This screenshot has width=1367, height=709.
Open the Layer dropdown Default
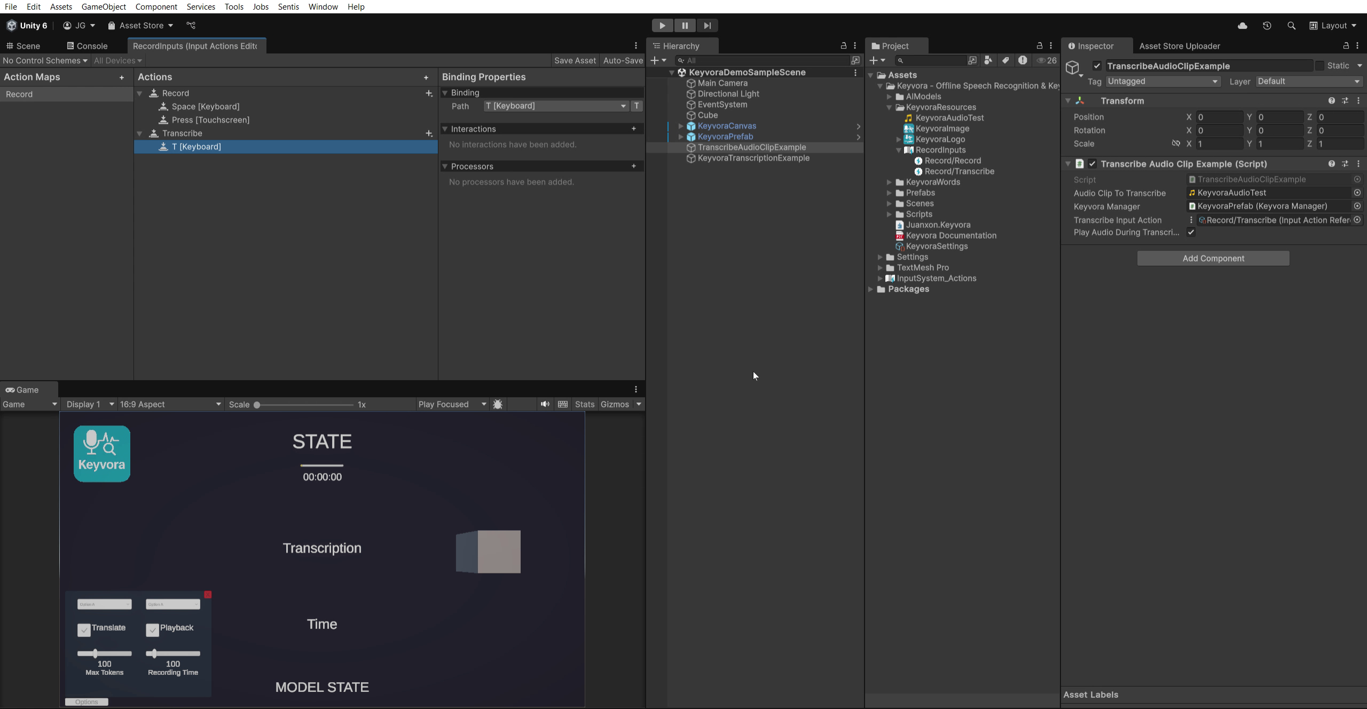coord(1309,81)
